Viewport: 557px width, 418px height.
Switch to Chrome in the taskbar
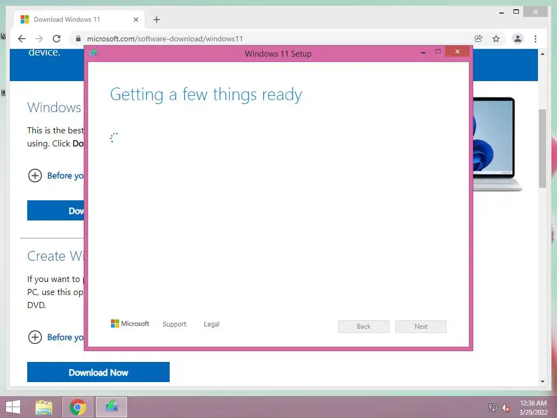point(78,407)
